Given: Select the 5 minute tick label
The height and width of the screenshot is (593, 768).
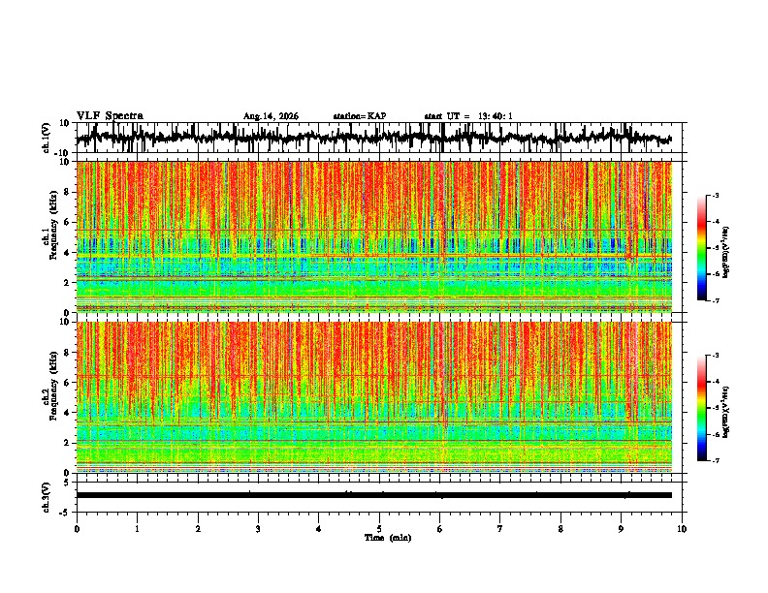Looking at the screenshot, I should pyautogui.click(x=379, y=529).
